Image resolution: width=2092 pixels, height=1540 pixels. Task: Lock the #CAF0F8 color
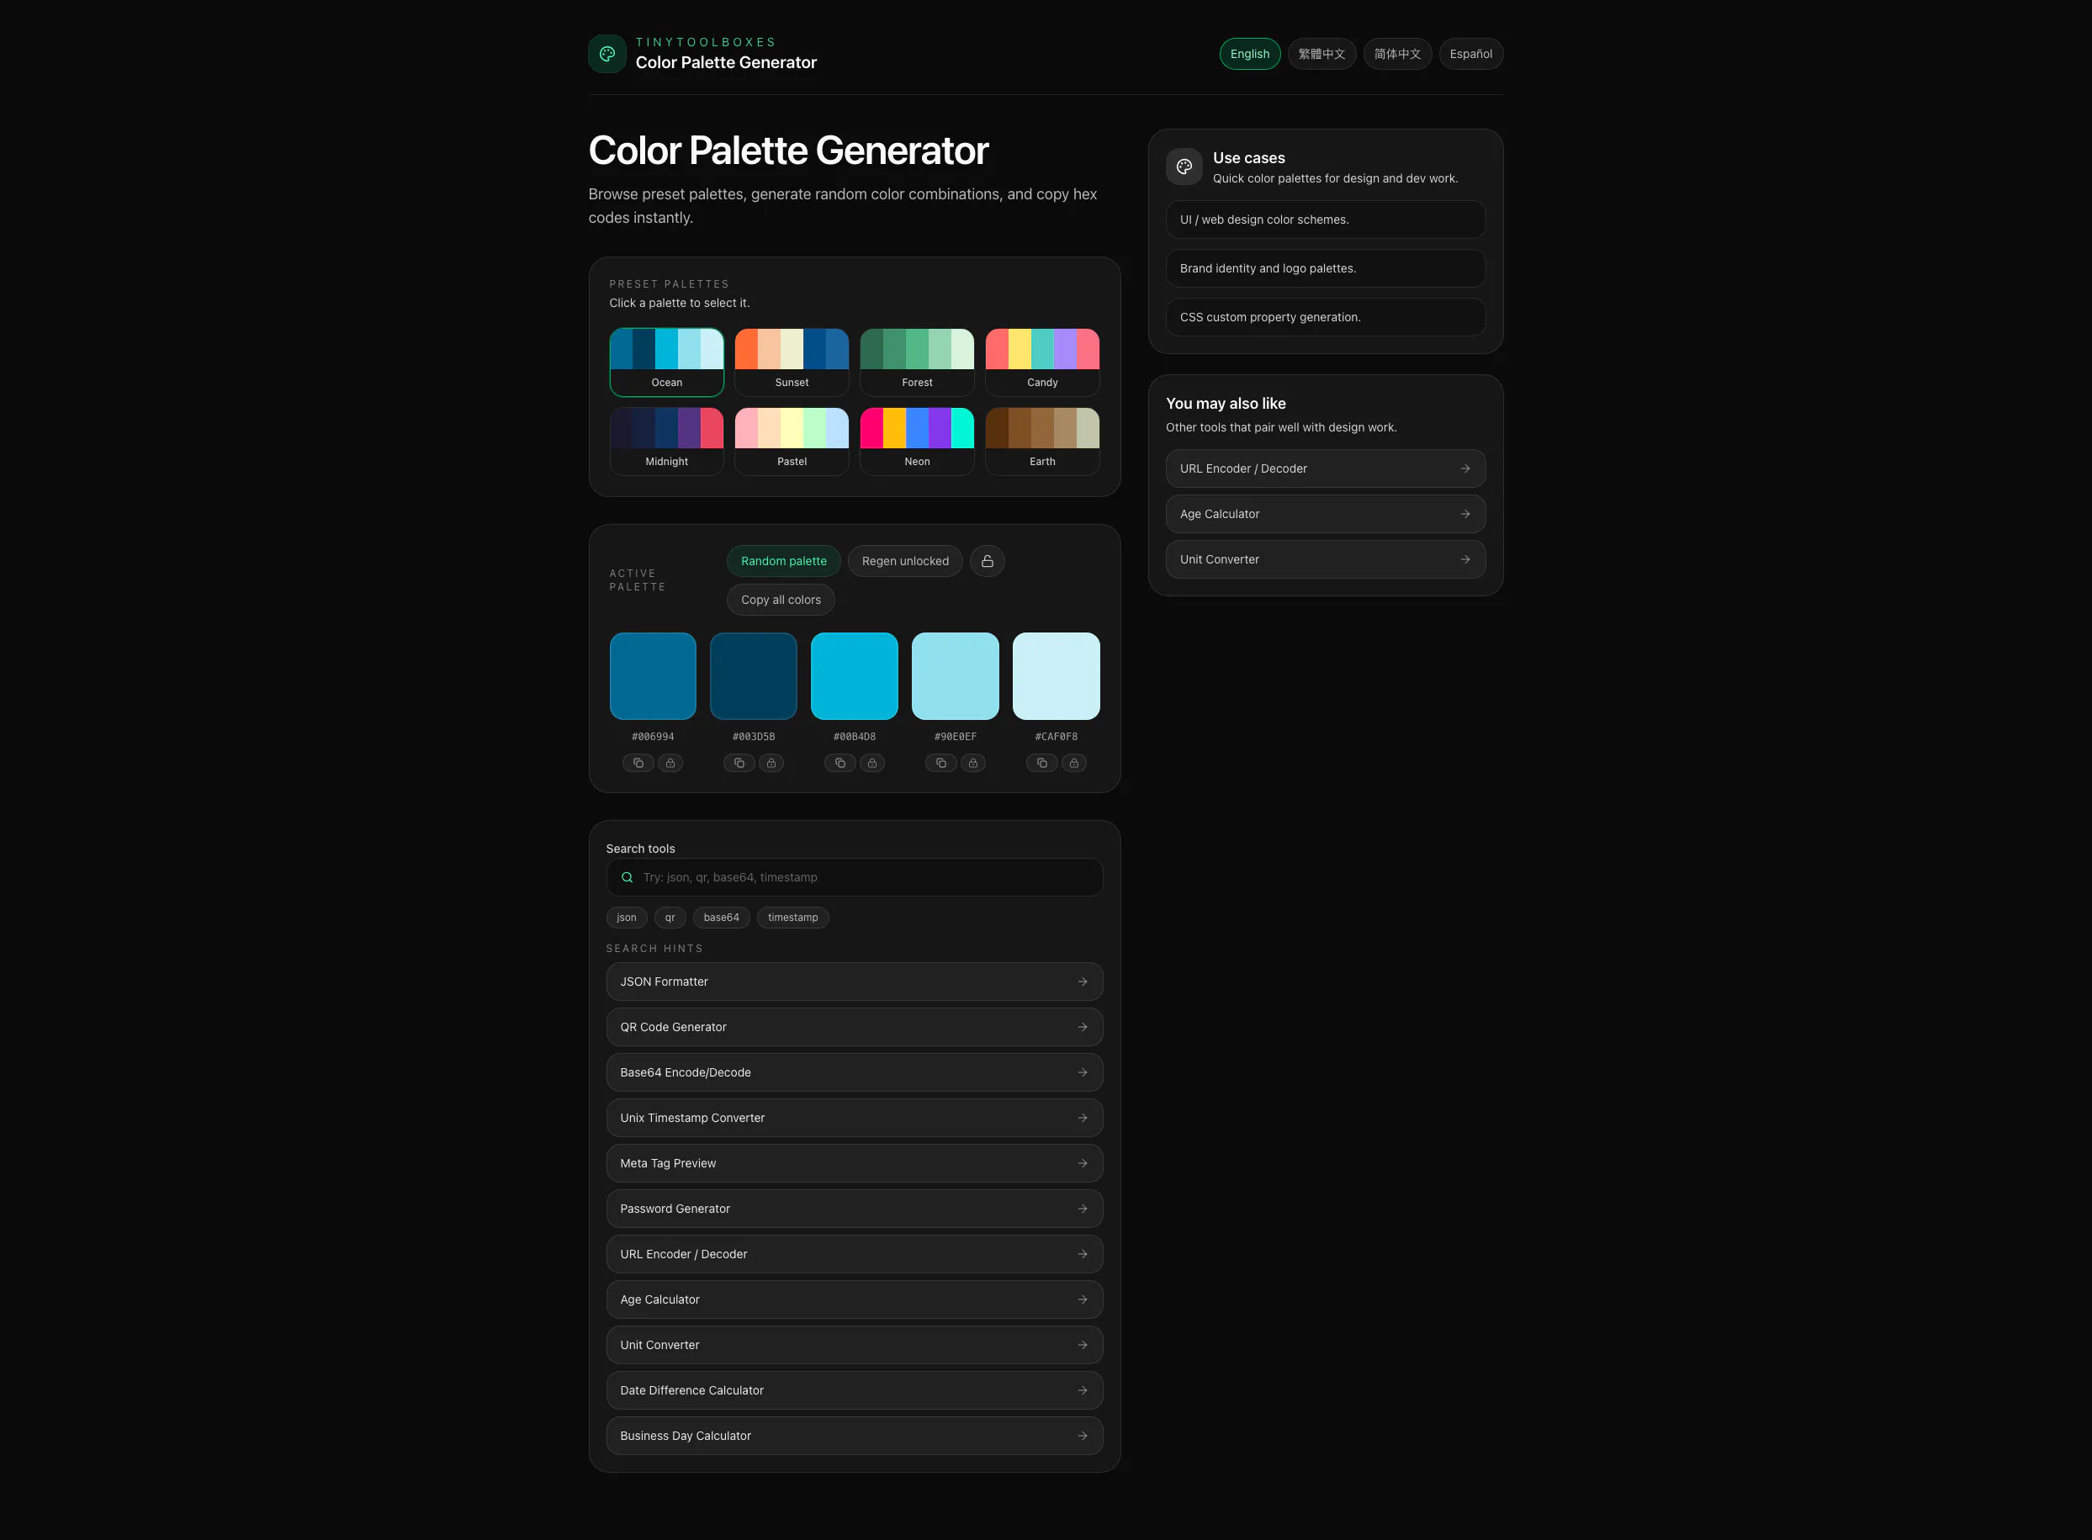click(1074, 764)
